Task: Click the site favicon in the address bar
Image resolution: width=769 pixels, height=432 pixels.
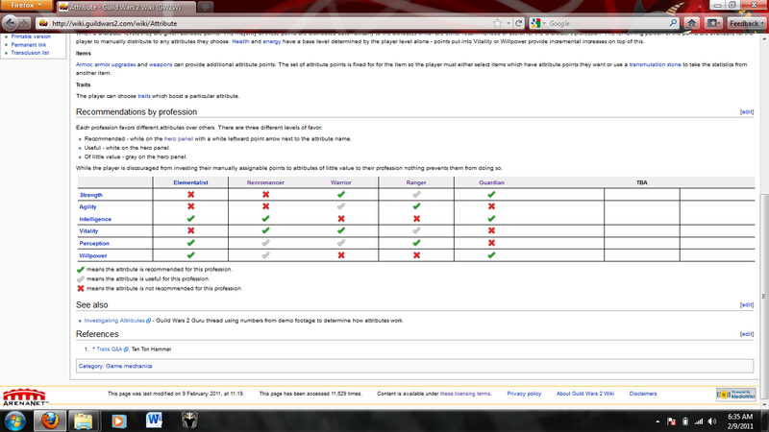Action: pyautogui.click(x=43, y=23)
